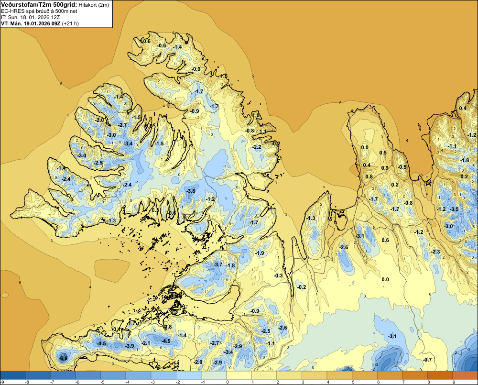This screenshot has height=385, width=478.
Task: Click legend color swatch between 8 and 9
Action: (x=440, y=374)
